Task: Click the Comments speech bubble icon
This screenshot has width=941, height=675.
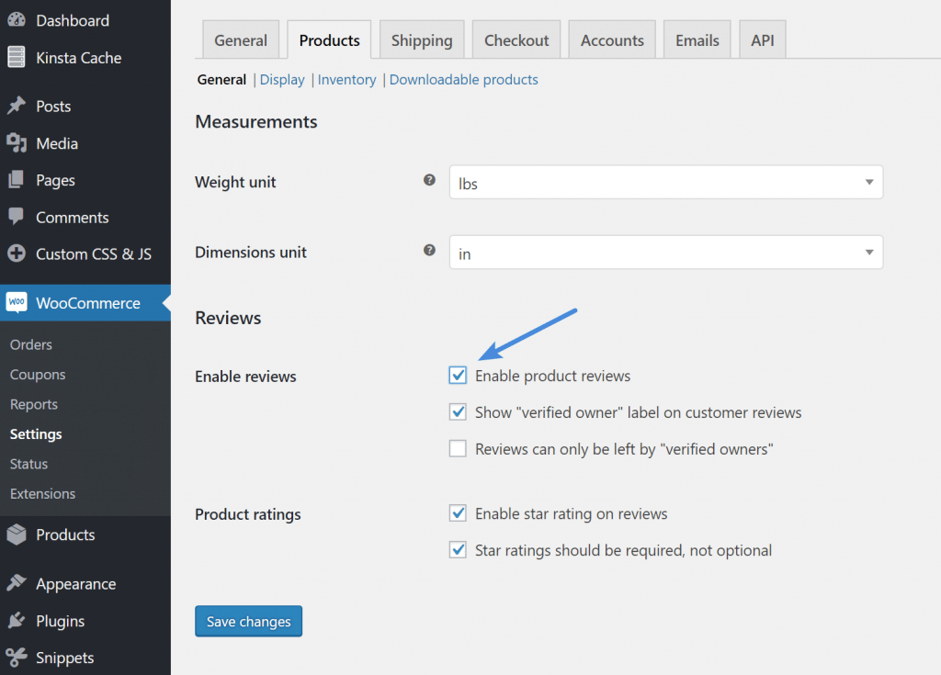Action: 16,217
